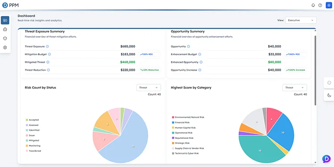Click info icon next to Threat Exposure
The image size is (334, 167).
pyautogui.click(x=47, y=46)
